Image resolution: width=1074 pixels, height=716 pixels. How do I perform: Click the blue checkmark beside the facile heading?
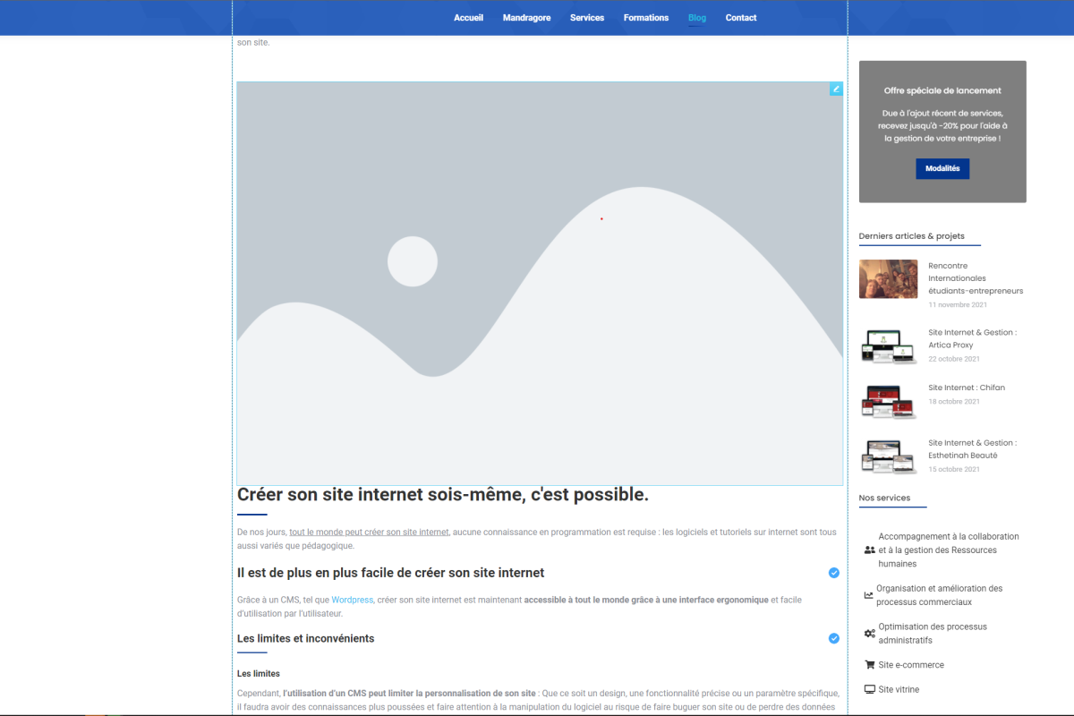pyautogui.click(x=833, y=573)
